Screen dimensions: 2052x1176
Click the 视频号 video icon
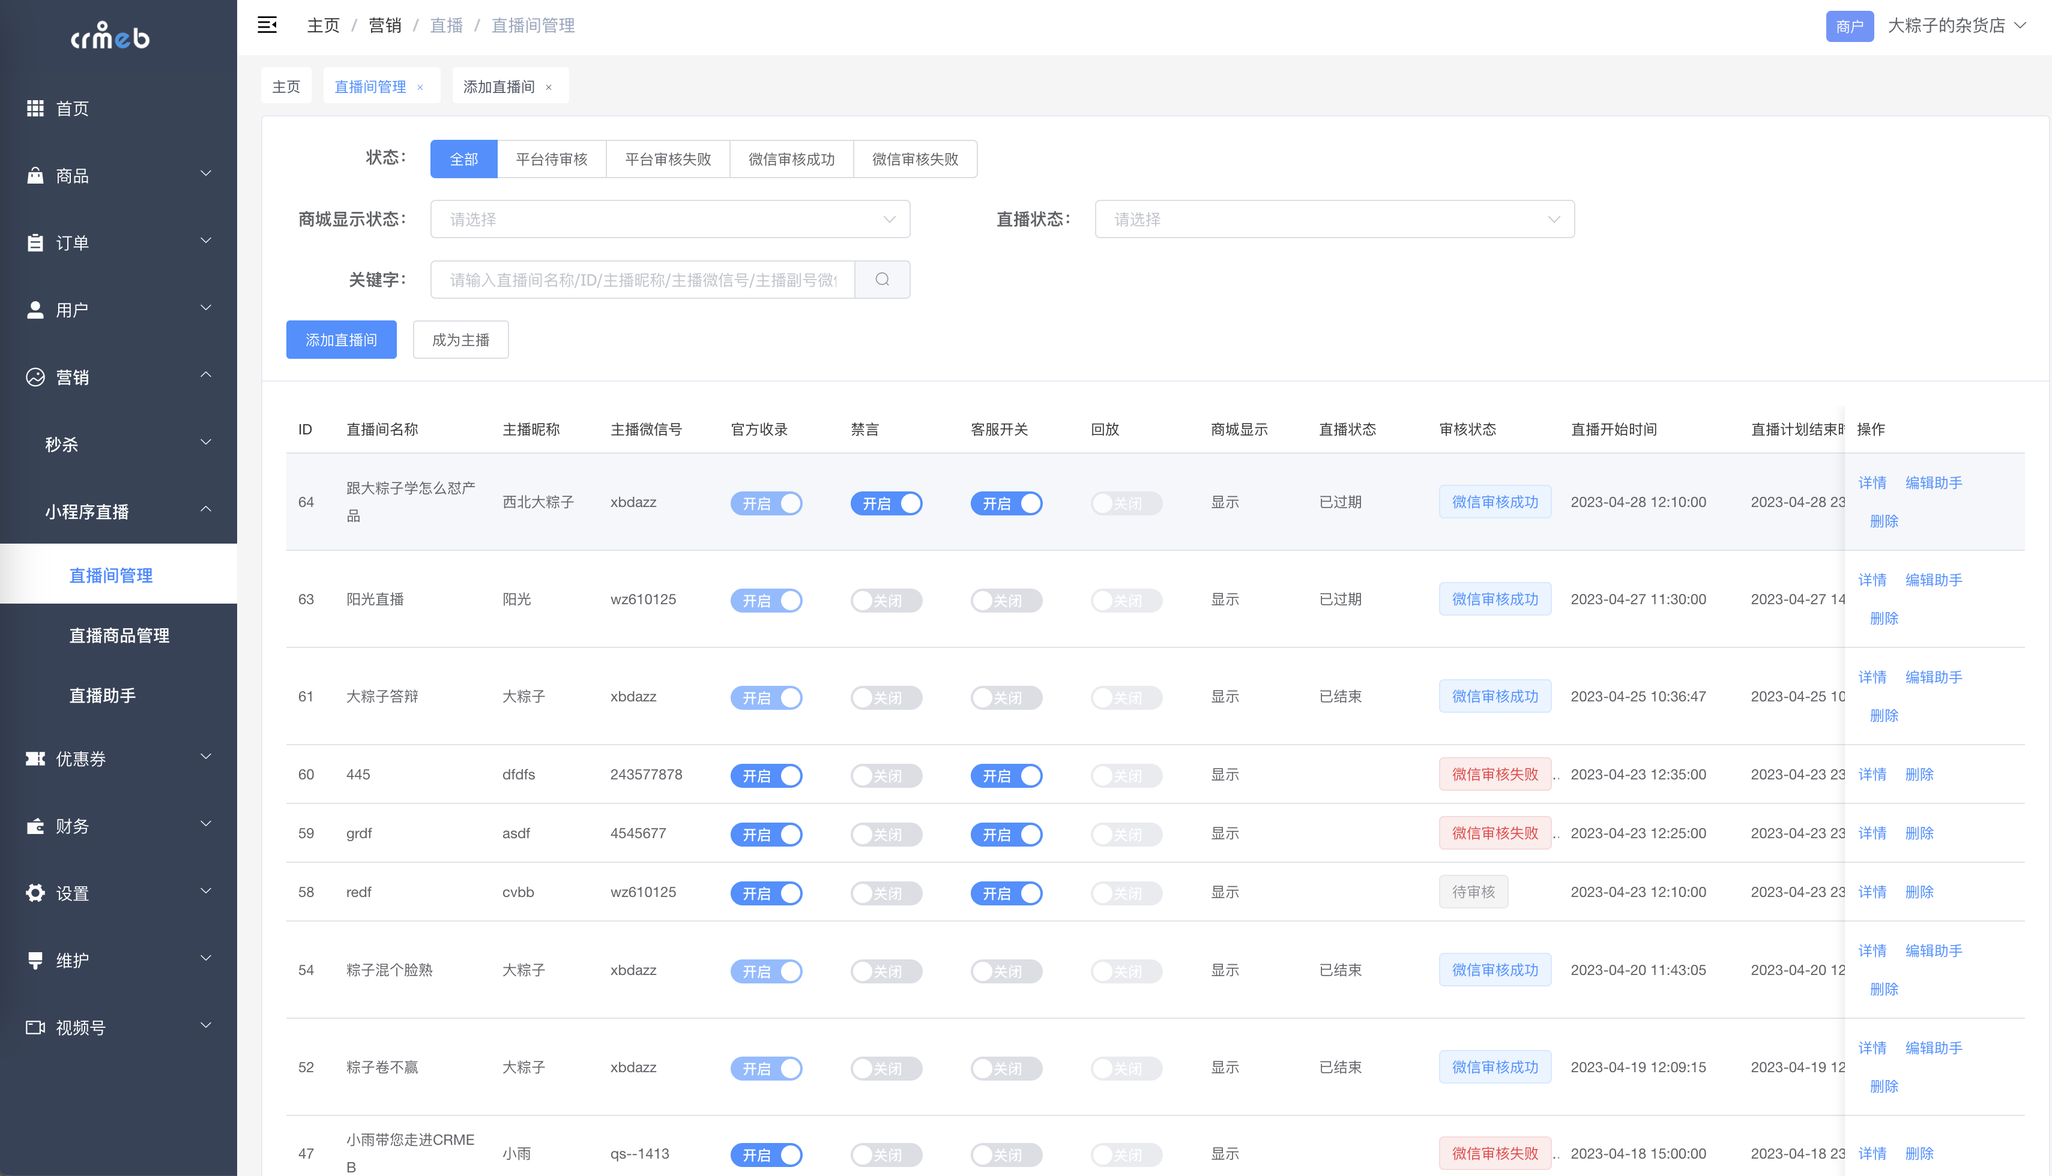tap(35, 1027)
